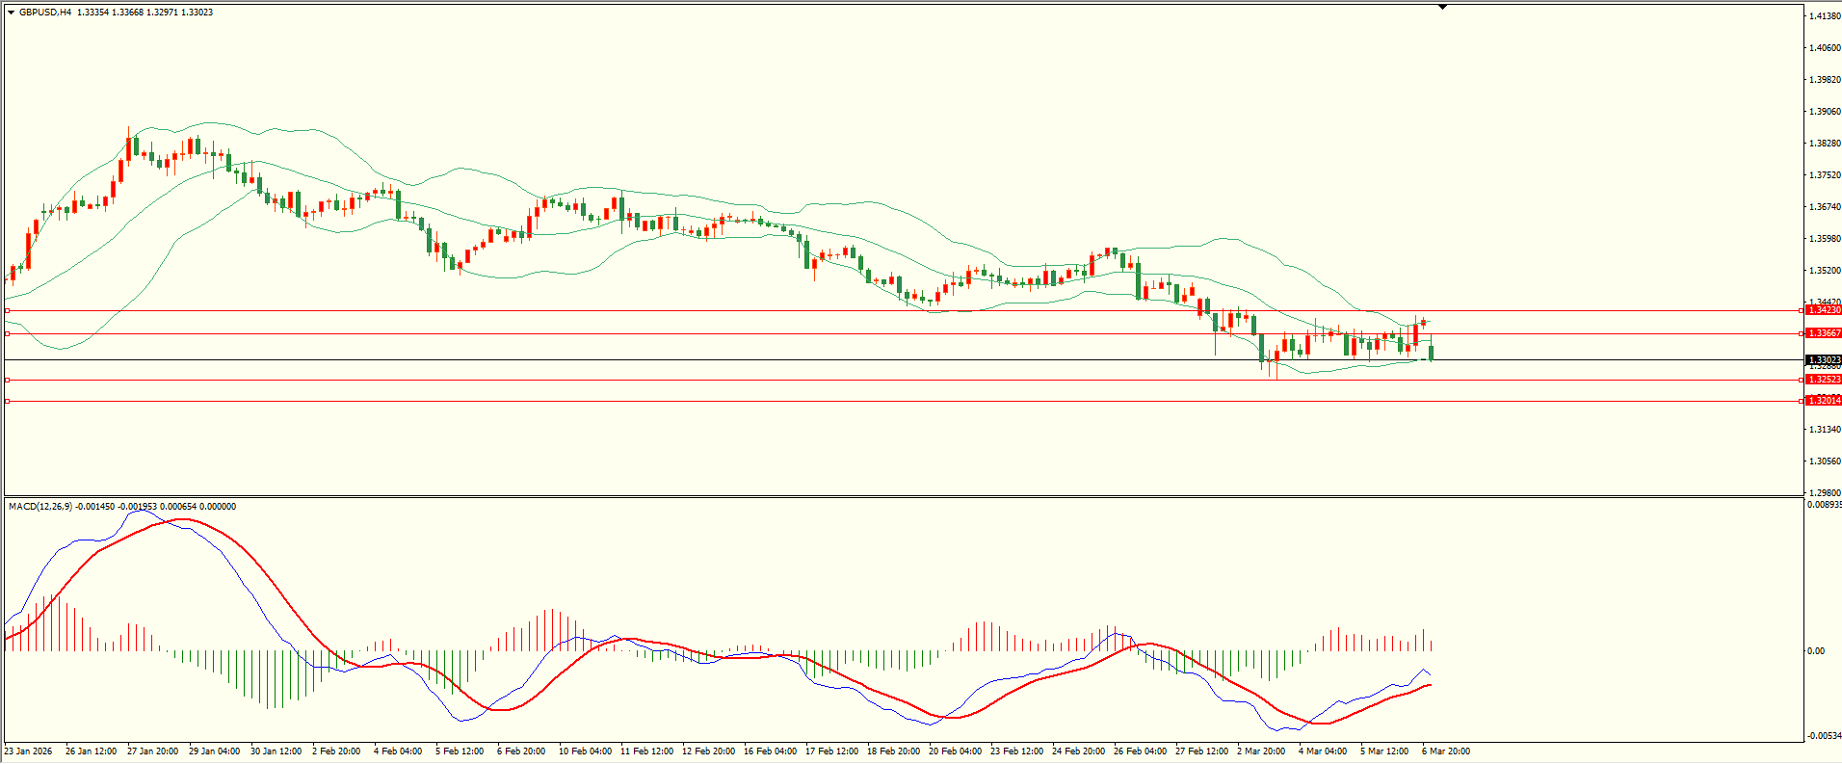Click the 6 Mar 20:00 time axis label
This screenshot has width=1842, height=764.
pos(1445,751)
